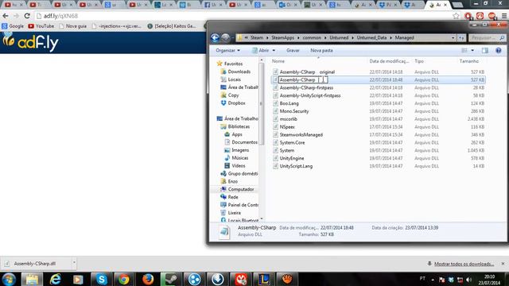
Task: Click the adf.ly logo
Action: pos(30,42)
